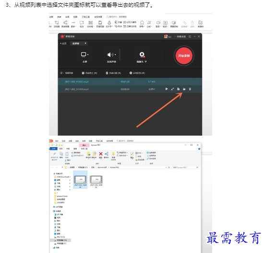265x253 pixels.
Task: Click the file icon left of folder icon
Action: [178, 89]
